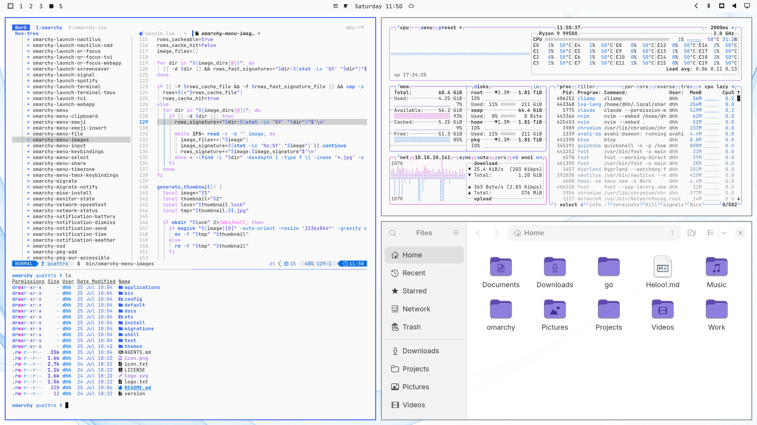Toggle io mode in btop disks box
The image size is (757, 425).
[x=536, y=87]
